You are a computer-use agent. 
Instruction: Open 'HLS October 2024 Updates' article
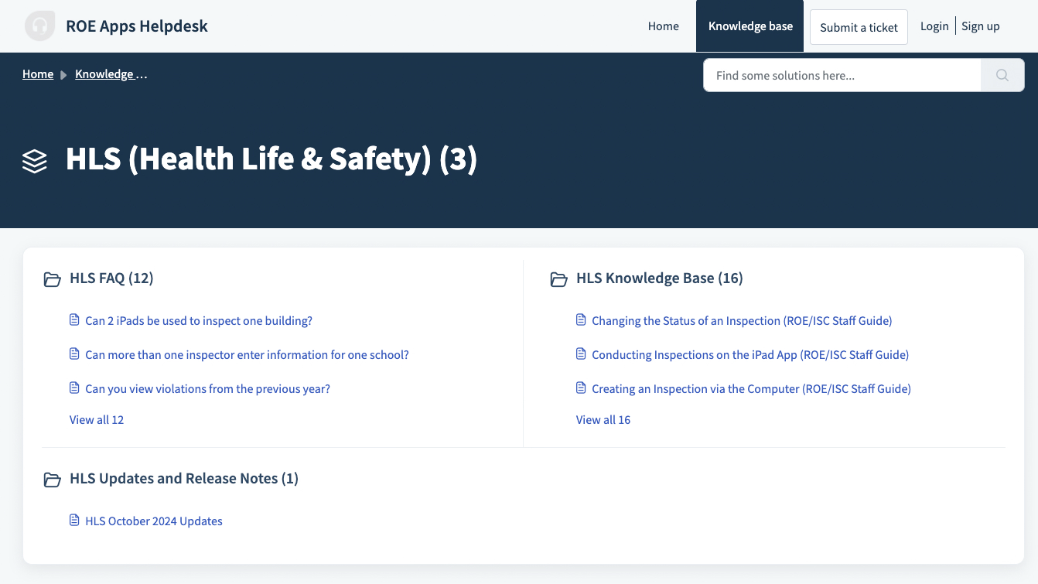tap(154, 521)
